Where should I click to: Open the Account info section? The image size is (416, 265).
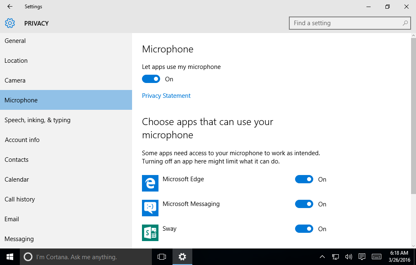coord(66,140)
